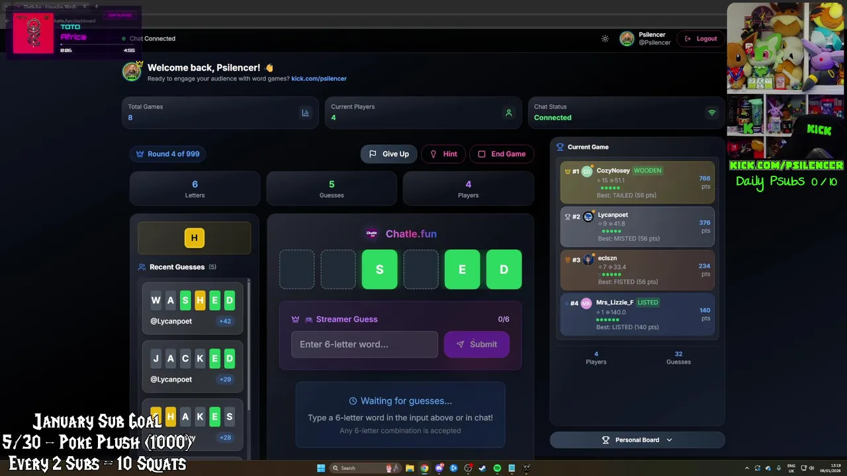Select the CozyNosey leaderboard card
The width and height of the screenshot is (847, 476).
(637, 182)
